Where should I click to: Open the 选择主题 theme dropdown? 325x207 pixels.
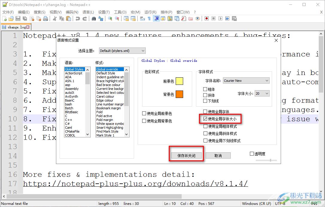coord(122,51)
